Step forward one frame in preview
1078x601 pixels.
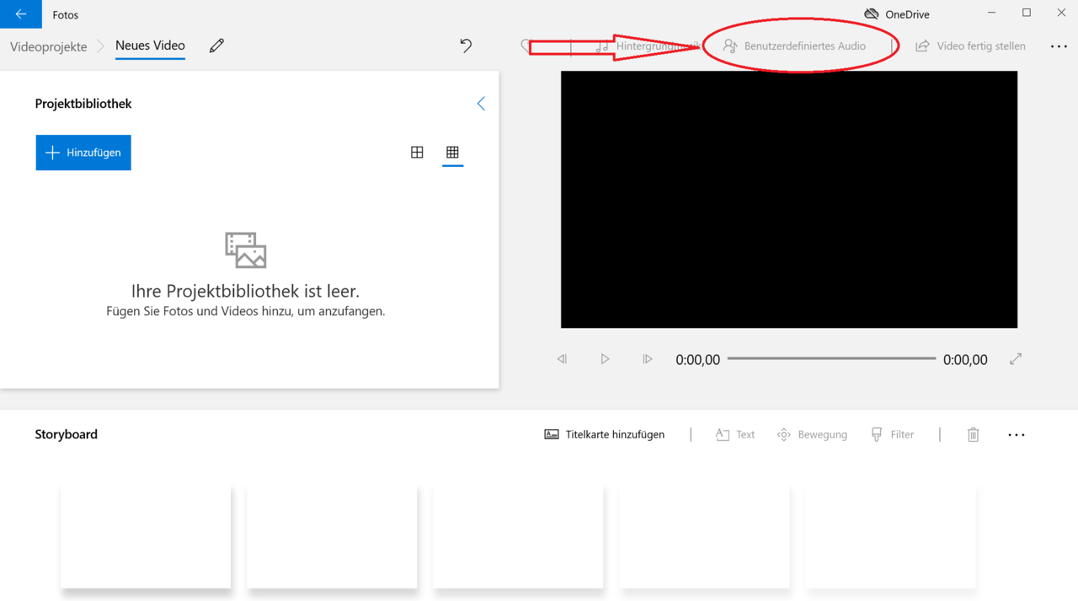pos(647,359)
